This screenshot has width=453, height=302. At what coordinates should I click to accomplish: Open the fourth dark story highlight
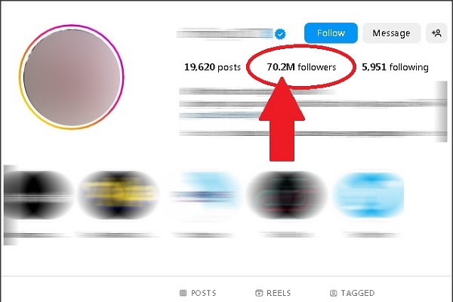pyautogui.click(x=287, y=195)
